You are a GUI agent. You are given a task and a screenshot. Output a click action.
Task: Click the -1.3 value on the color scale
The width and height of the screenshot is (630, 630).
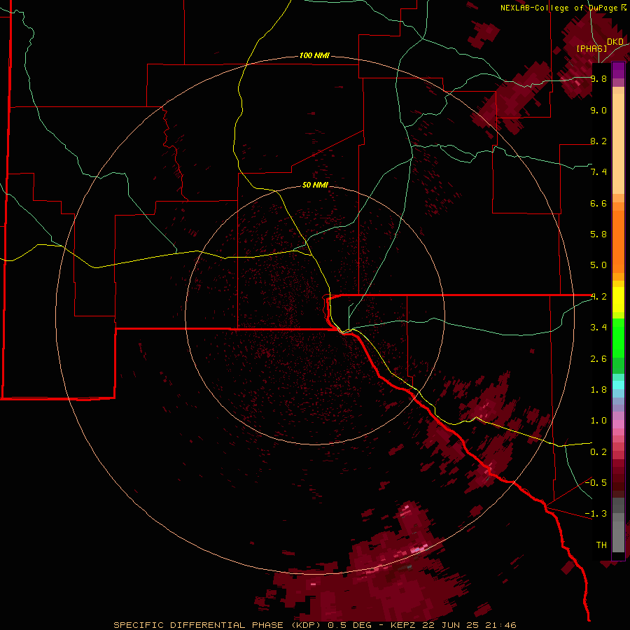[x=596, y=514]
